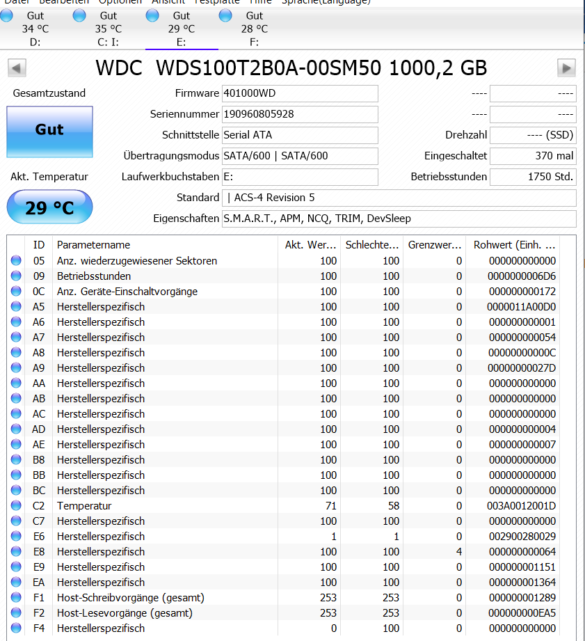The width and height of the screenshot is (585, 641).
Task: Click status icon of row E8
Action: click(16, 551)
